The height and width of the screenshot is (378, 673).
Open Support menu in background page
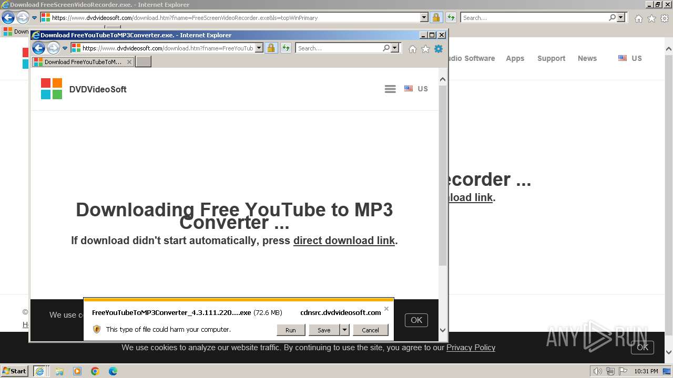point(551,58)
